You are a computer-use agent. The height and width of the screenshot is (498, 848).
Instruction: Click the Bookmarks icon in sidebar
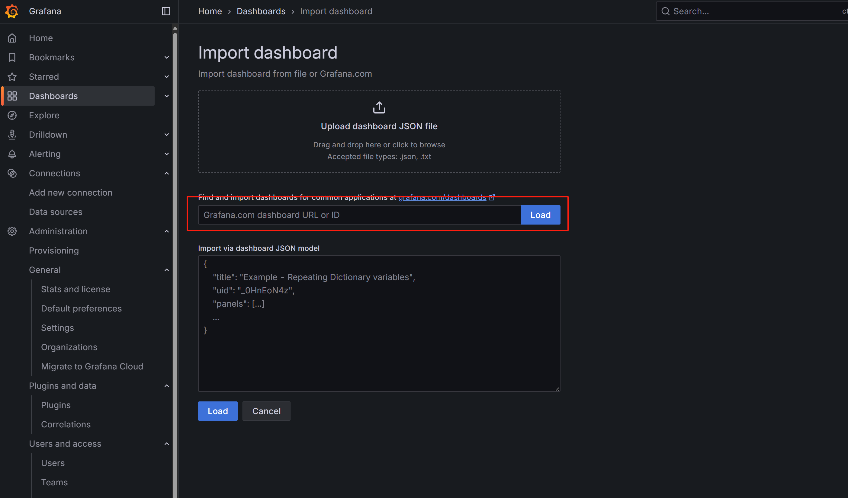click(x=12, y=57)
